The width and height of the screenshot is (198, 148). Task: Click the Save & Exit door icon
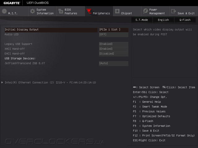174,11
